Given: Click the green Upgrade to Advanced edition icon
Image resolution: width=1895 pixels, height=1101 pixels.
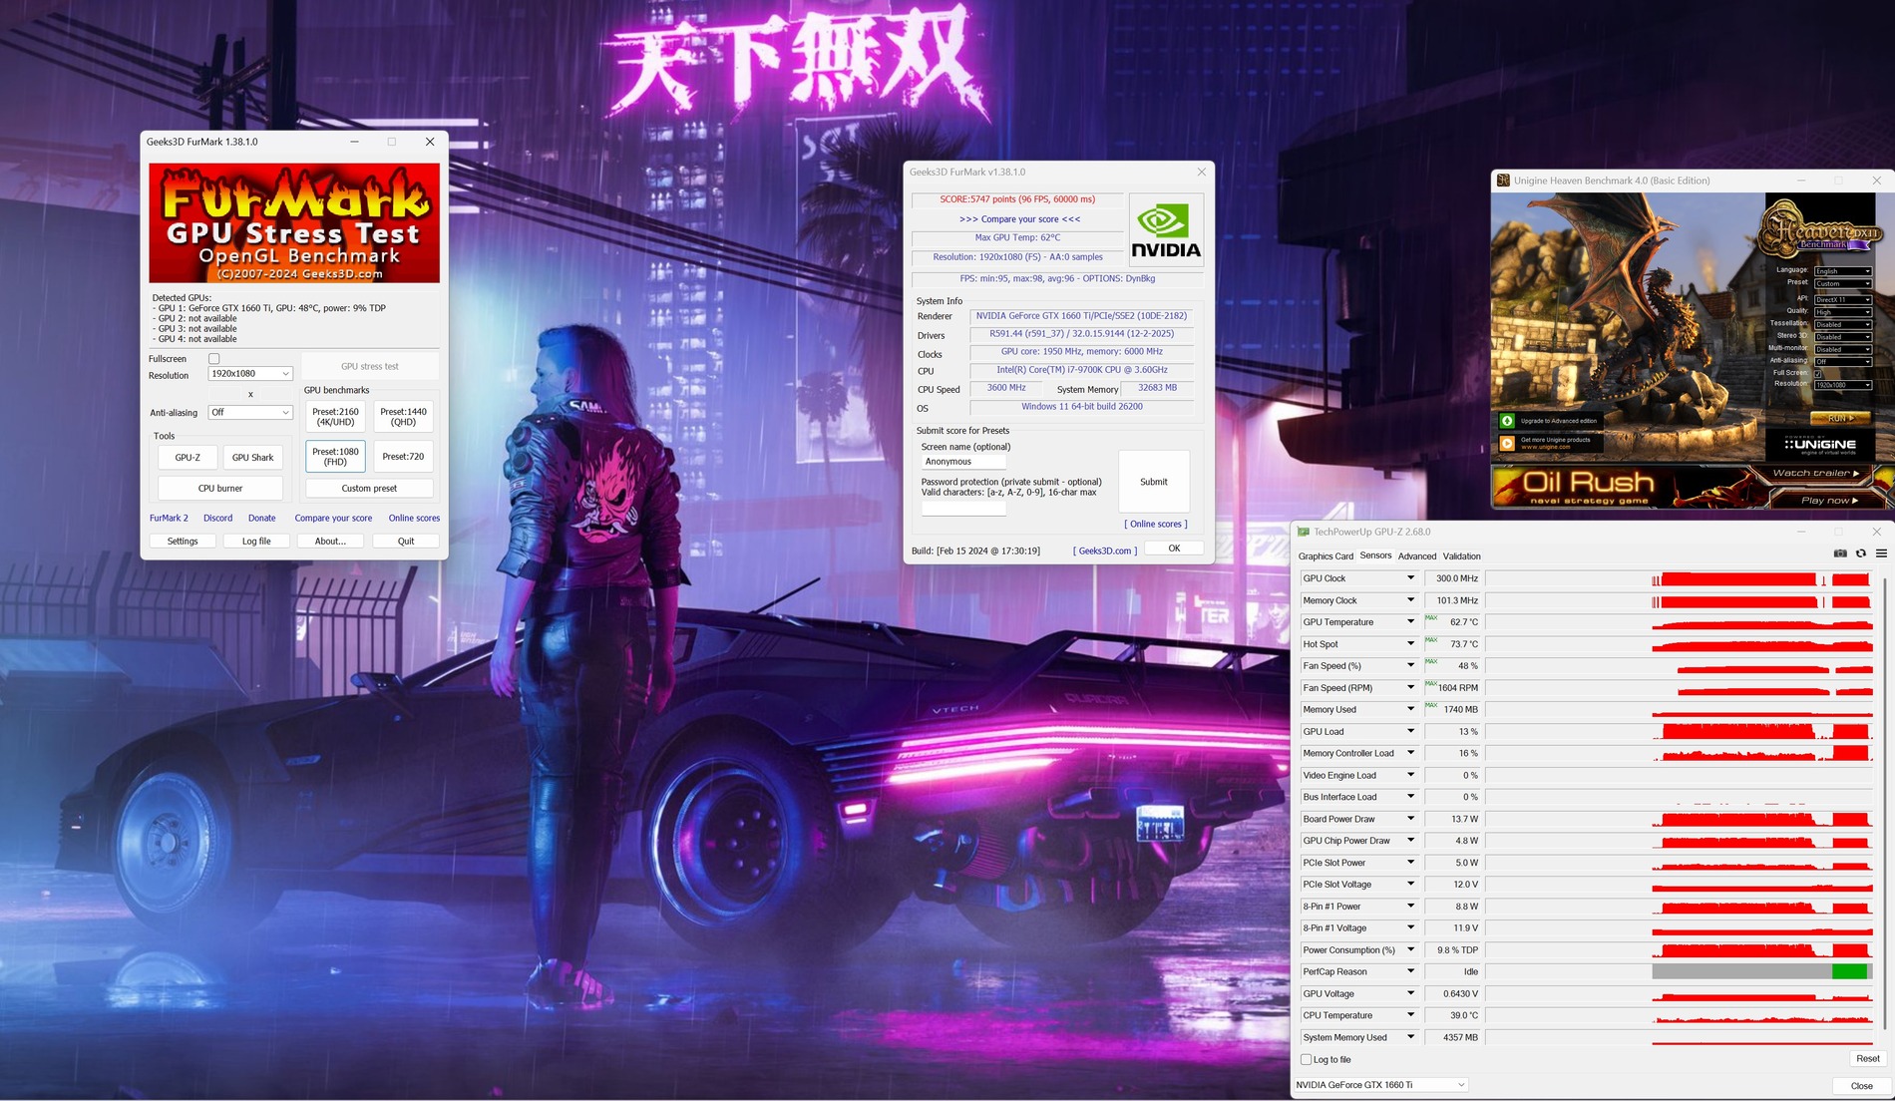Looking at the screenshot, I should pos(1507,421).
